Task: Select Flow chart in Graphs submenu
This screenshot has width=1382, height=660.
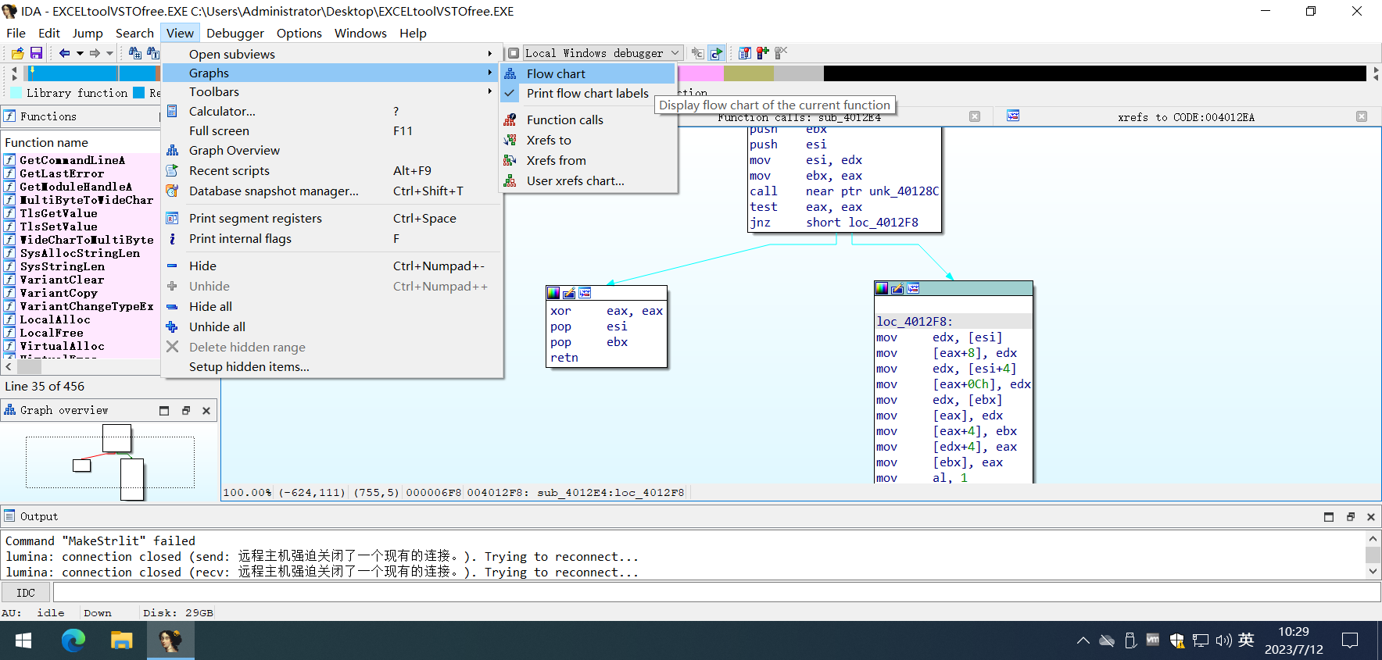Action: pos(588,73)
